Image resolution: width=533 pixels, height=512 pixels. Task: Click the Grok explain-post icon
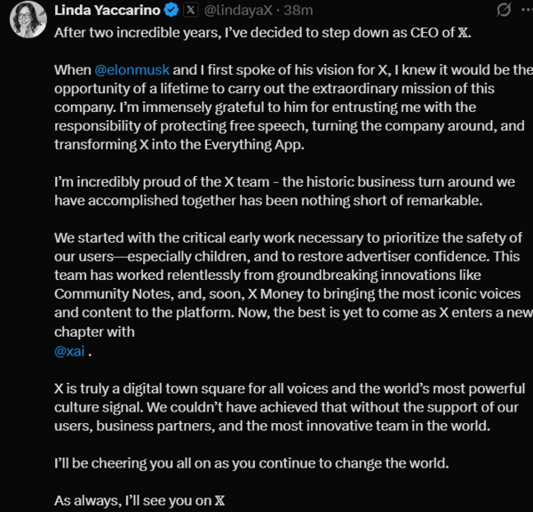pos(504,10)
